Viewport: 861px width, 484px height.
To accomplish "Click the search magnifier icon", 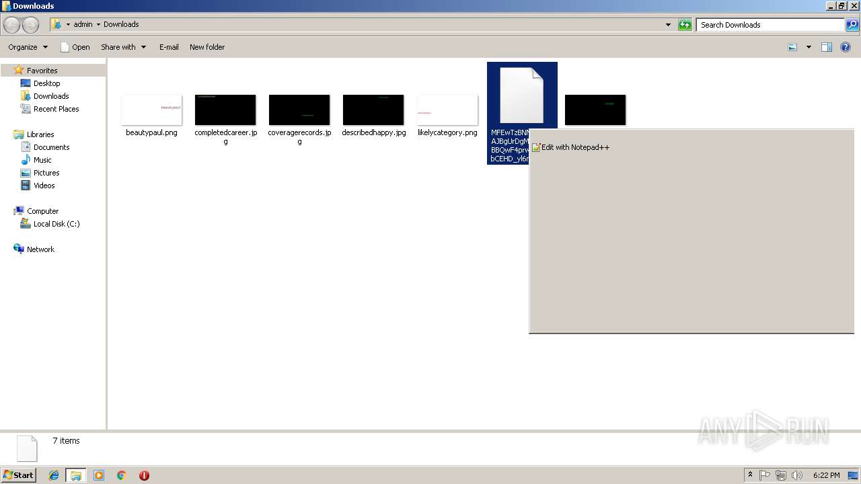I will (852, 25).
